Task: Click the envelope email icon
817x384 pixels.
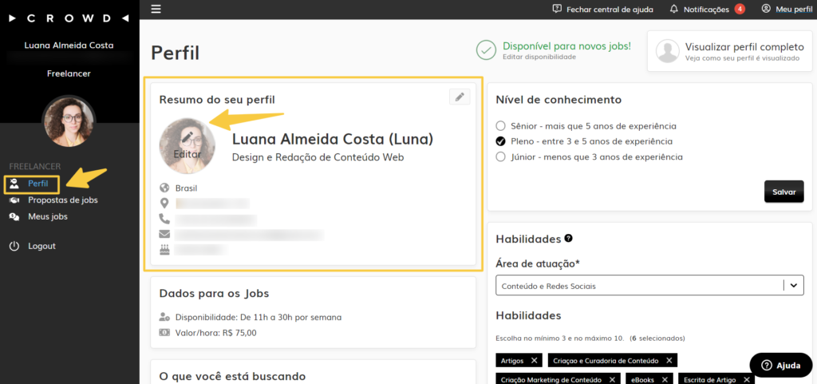Action: (x=164, y=234)
